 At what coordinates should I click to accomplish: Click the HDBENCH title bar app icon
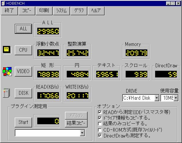click(3, 3)
